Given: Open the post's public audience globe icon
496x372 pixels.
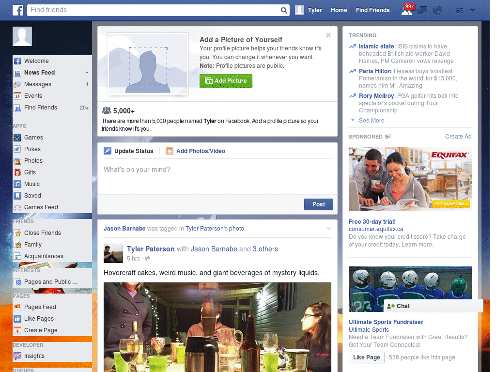Looking at the screenshot, I should [147, 259].
